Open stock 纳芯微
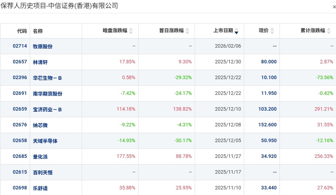The height and width of the screenshot is (195, 336). (x=40, y=125)
